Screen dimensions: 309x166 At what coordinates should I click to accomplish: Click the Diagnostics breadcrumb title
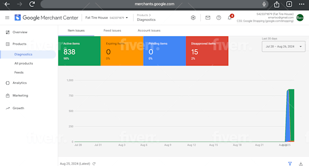tap(146, 20)
